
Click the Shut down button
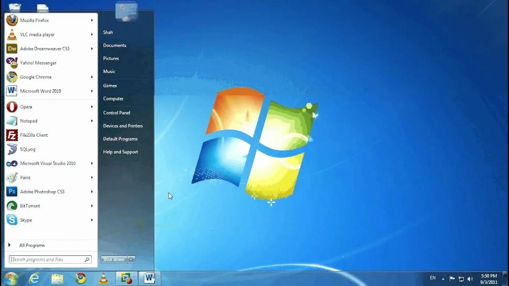(x=114, y=259)
